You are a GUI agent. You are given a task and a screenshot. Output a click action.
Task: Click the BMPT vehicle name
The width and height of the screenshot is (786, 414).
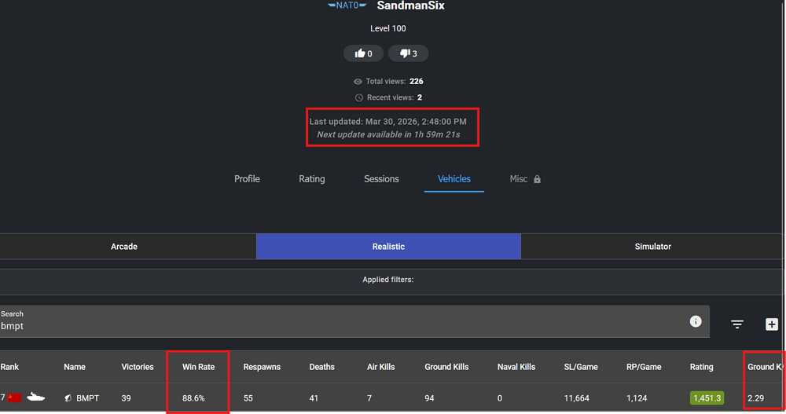87,398
